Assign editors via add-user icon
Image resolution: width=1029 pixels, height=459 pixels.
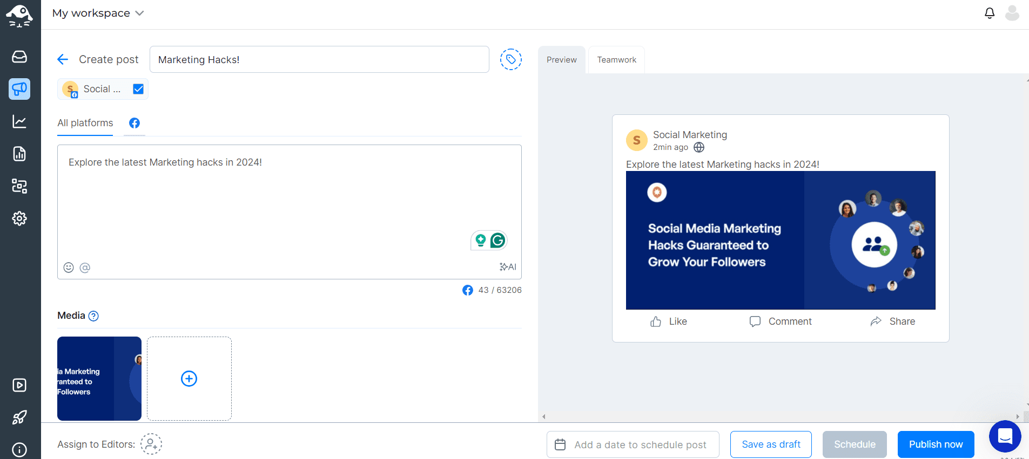point(151,444)
